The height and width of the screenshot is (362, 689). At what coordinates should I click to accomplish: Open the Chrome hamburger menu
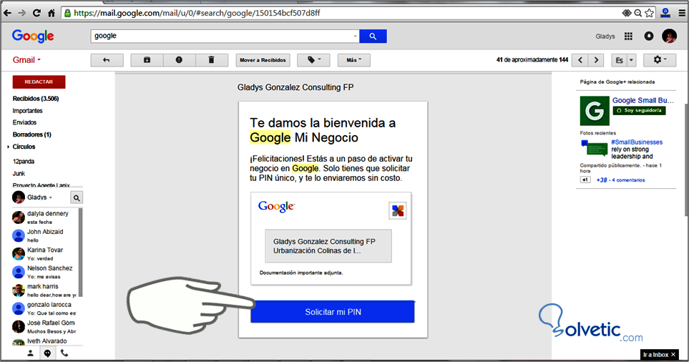coord(682,13)
